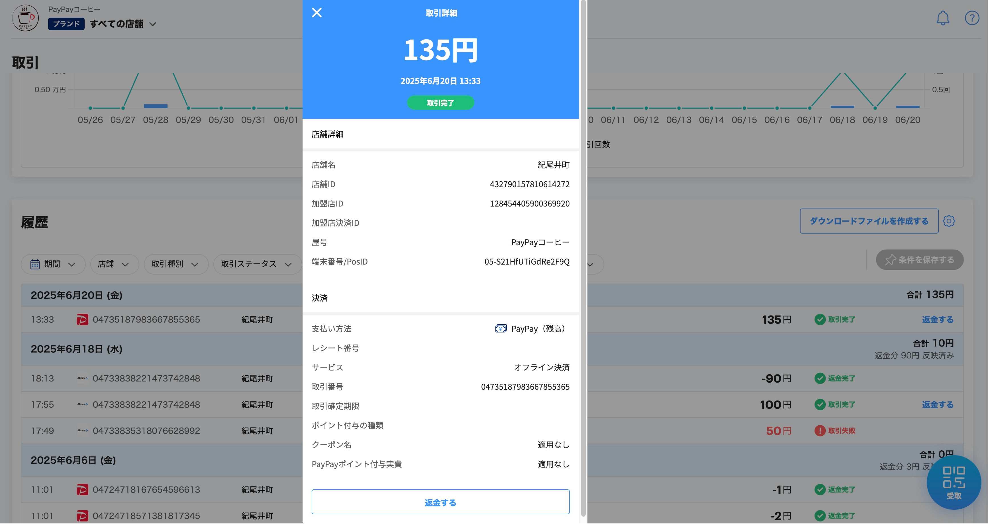Image resolution: width=988 pixels, height=524 pixels.
Task: Click the notification bell icon
Action: pos(942,18)
